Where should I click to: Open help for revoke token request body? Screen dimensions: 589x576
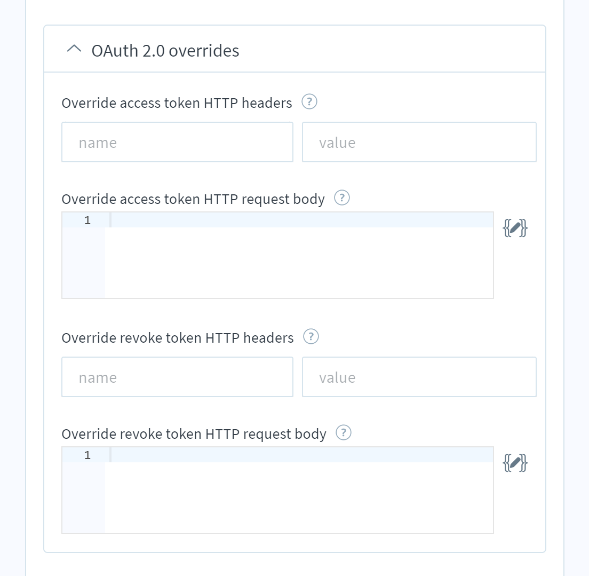click(344, 432)
